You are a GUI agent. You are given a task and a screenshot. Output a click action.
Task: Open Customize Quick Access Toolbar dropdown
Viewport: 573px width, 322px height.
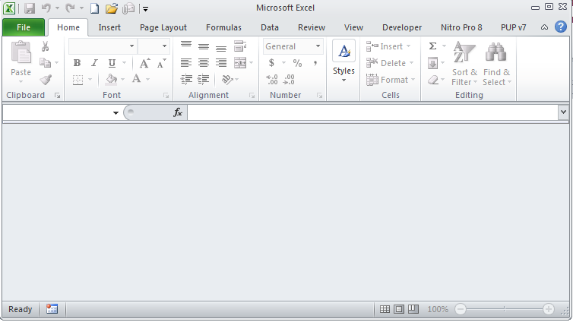(x=145, y=9)
